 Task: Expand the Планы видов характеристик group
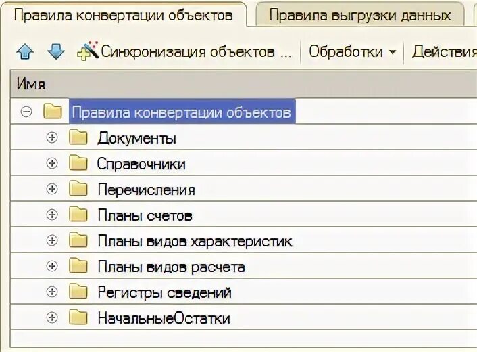(52, 240)
